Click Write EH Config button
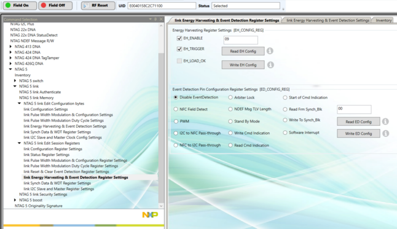Viewport: 397px width, 229px height. pyautogui.click(x=243, y=65)
